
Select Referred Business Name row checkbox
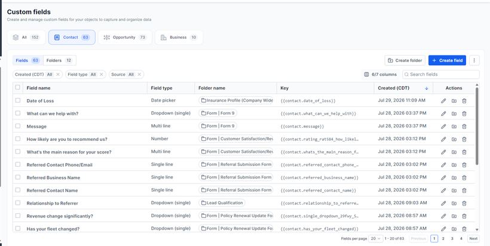click(x=18, y=177)
